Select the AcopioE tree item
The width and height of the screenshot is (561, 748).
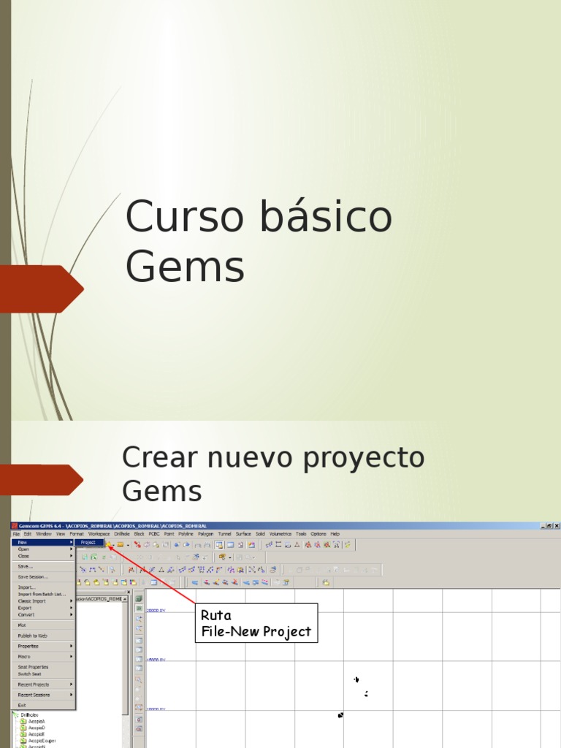[37, 734]
